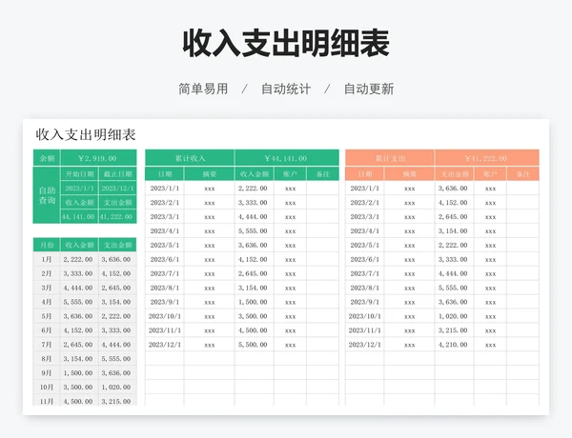572x438 pixels.
Task: Select expense 2,645.00 in the 3月 row
Action: pos(116,288)
